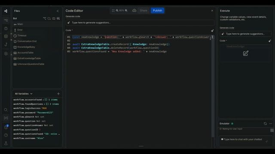Open the search icon in left sidebar
This screenshot has width=275, height=154.
[6, 110]
